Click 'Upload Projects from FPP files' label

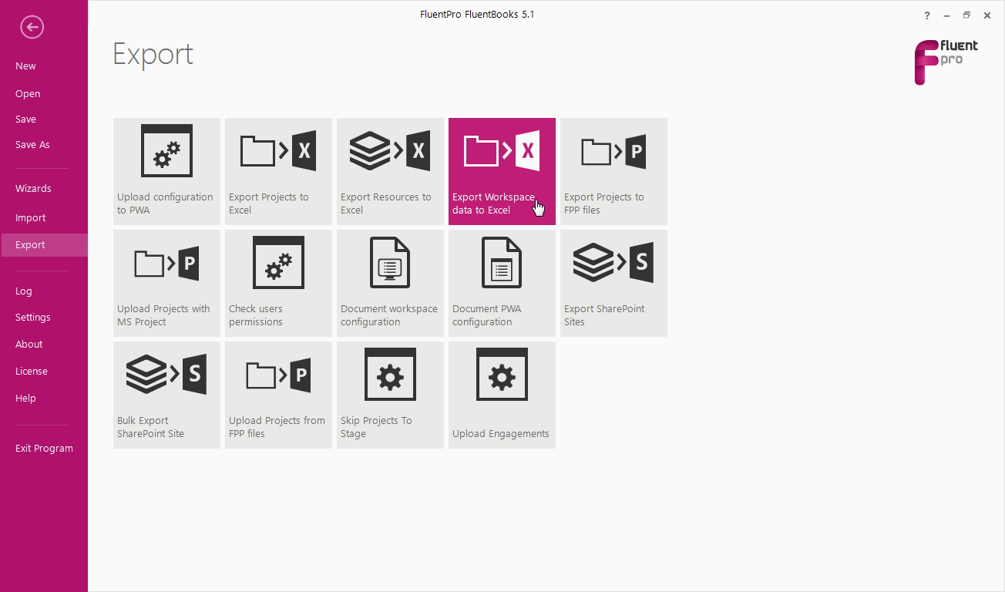coord(277,427)
